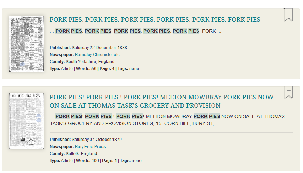The width and height of the screenshot is (303, 173).
Task: Click the date Saturday 04 October 1879
Action: coord(96,140)
